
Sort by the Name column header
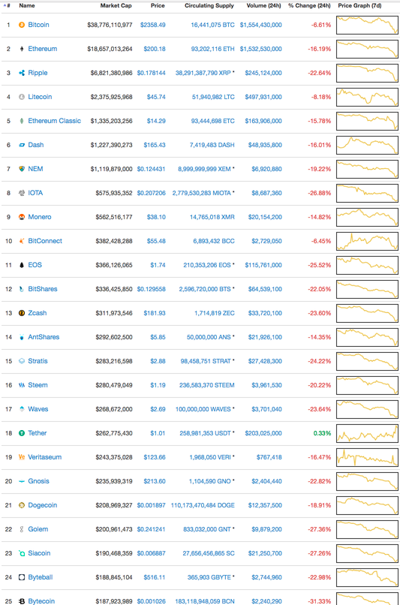27,5
